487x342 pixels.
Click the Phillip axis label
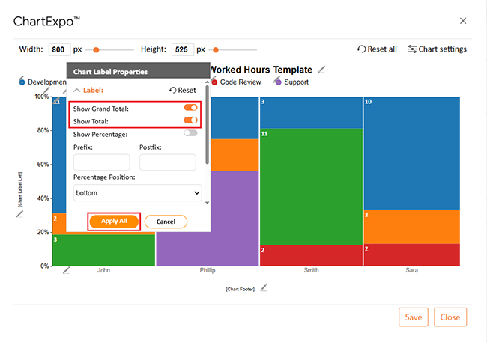coord(208,270)
